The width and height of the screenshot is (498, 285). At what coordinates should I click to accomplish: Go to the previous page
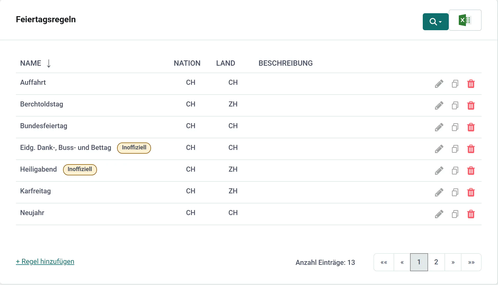(402, 262)
